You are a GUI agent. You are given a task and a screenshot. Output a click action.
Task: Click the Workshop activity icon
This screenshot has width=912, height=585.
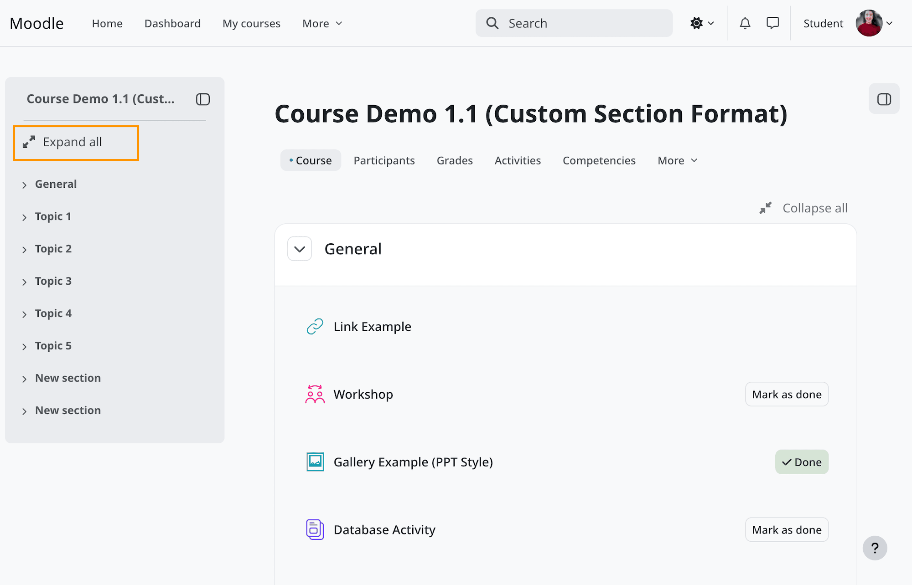315,395
